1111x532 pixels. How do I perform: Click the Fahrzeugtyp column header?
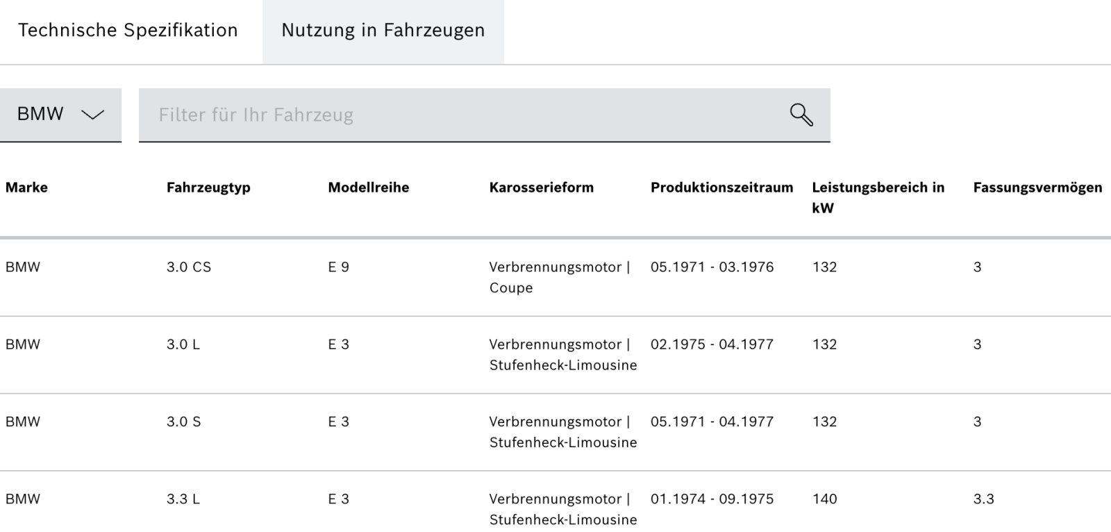(x=208, y=188)
